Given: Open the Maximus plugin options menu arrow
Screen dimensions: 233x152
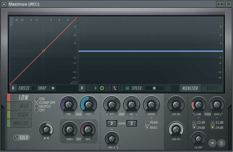Looking at the screenshot, I should pos(4,4).
